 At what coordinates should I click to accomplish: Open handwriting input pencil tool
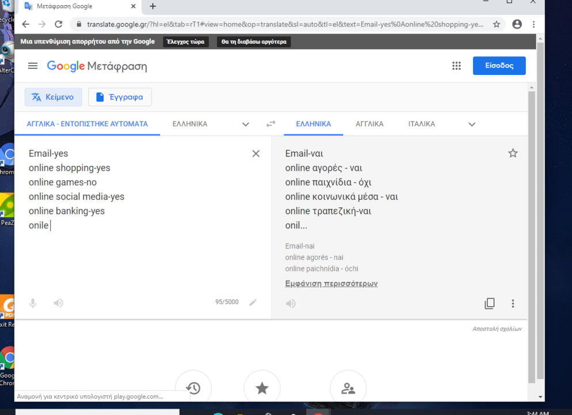(253, 302)
